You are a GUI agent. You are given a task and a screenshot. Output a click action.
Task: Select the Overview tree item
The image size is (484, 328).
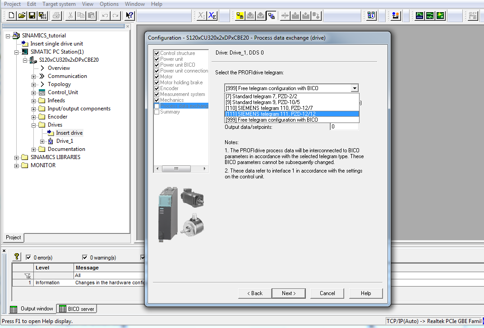tap(59, 68)
